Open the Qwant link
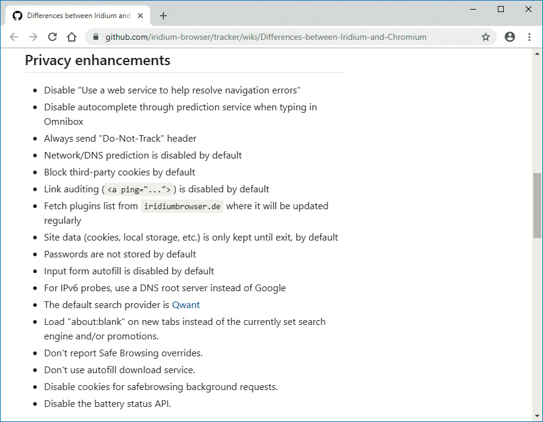The image size is (543, 422). 186,305
